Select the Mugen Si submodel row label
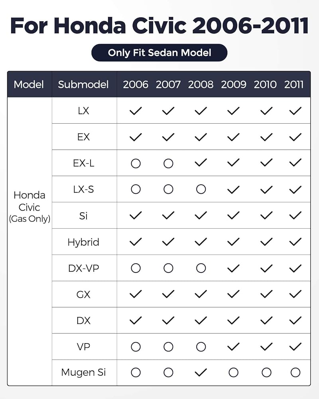This screenshot has height=399, width=319. [x=83, y=373]
